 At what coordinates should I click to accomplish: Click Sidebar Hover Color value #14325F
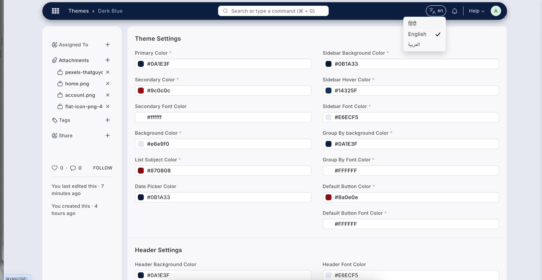point(346,90)
